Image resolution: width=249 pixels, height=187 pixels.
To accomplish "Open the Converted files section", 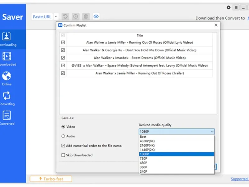I will coord(7,117).
